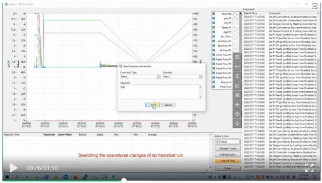Uncheck the RunTime parameter checkbox
Screen dimensions: 322x183
[214, 14]
